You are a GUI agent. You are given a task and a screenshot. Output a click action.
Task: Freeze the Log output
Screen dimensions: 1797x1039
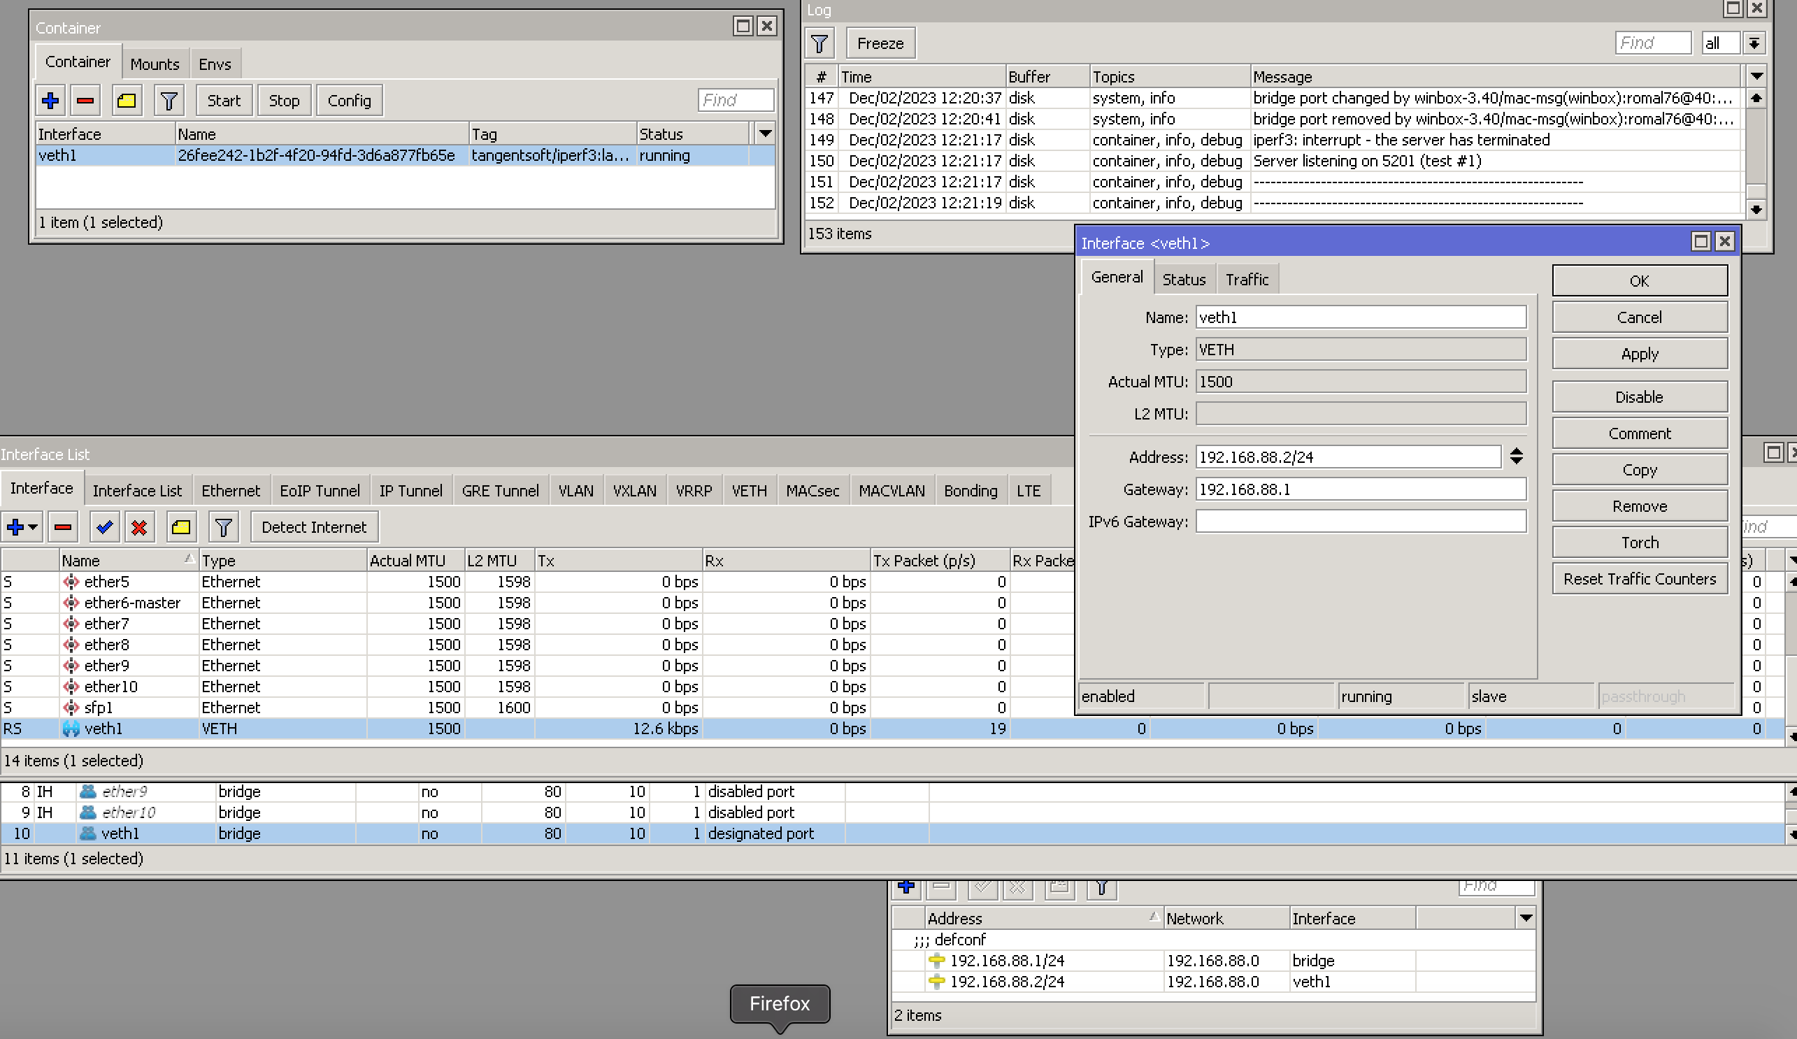pyautogui.click(x=881, y=43)
